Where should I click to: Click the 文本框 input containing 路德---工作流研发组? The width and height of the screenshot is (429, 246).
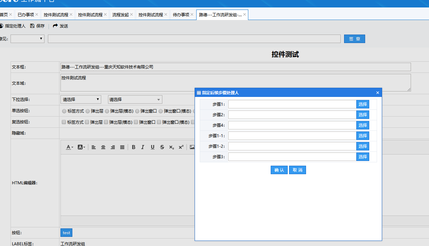pyautogui.click(x=236, y=67)
